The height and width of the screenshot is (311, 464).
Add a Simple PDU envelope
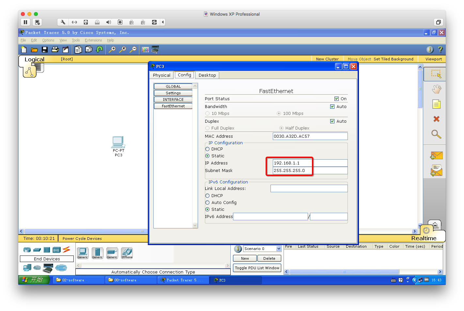[x=436, y=156]
